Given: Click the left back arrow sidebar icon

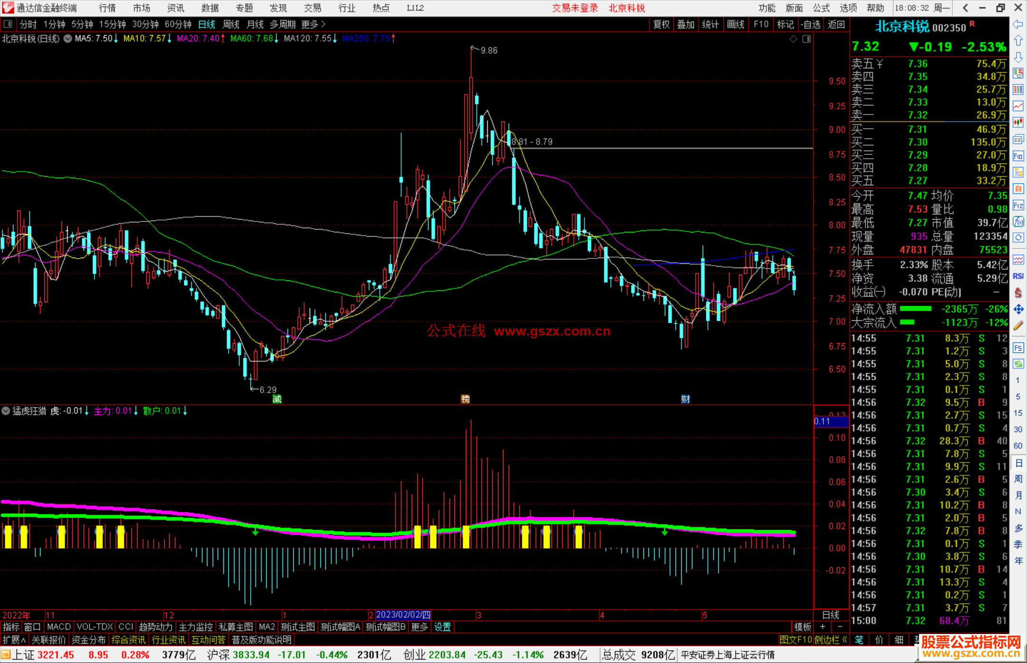Looking at the screenshot, I should pos(1018,24).
